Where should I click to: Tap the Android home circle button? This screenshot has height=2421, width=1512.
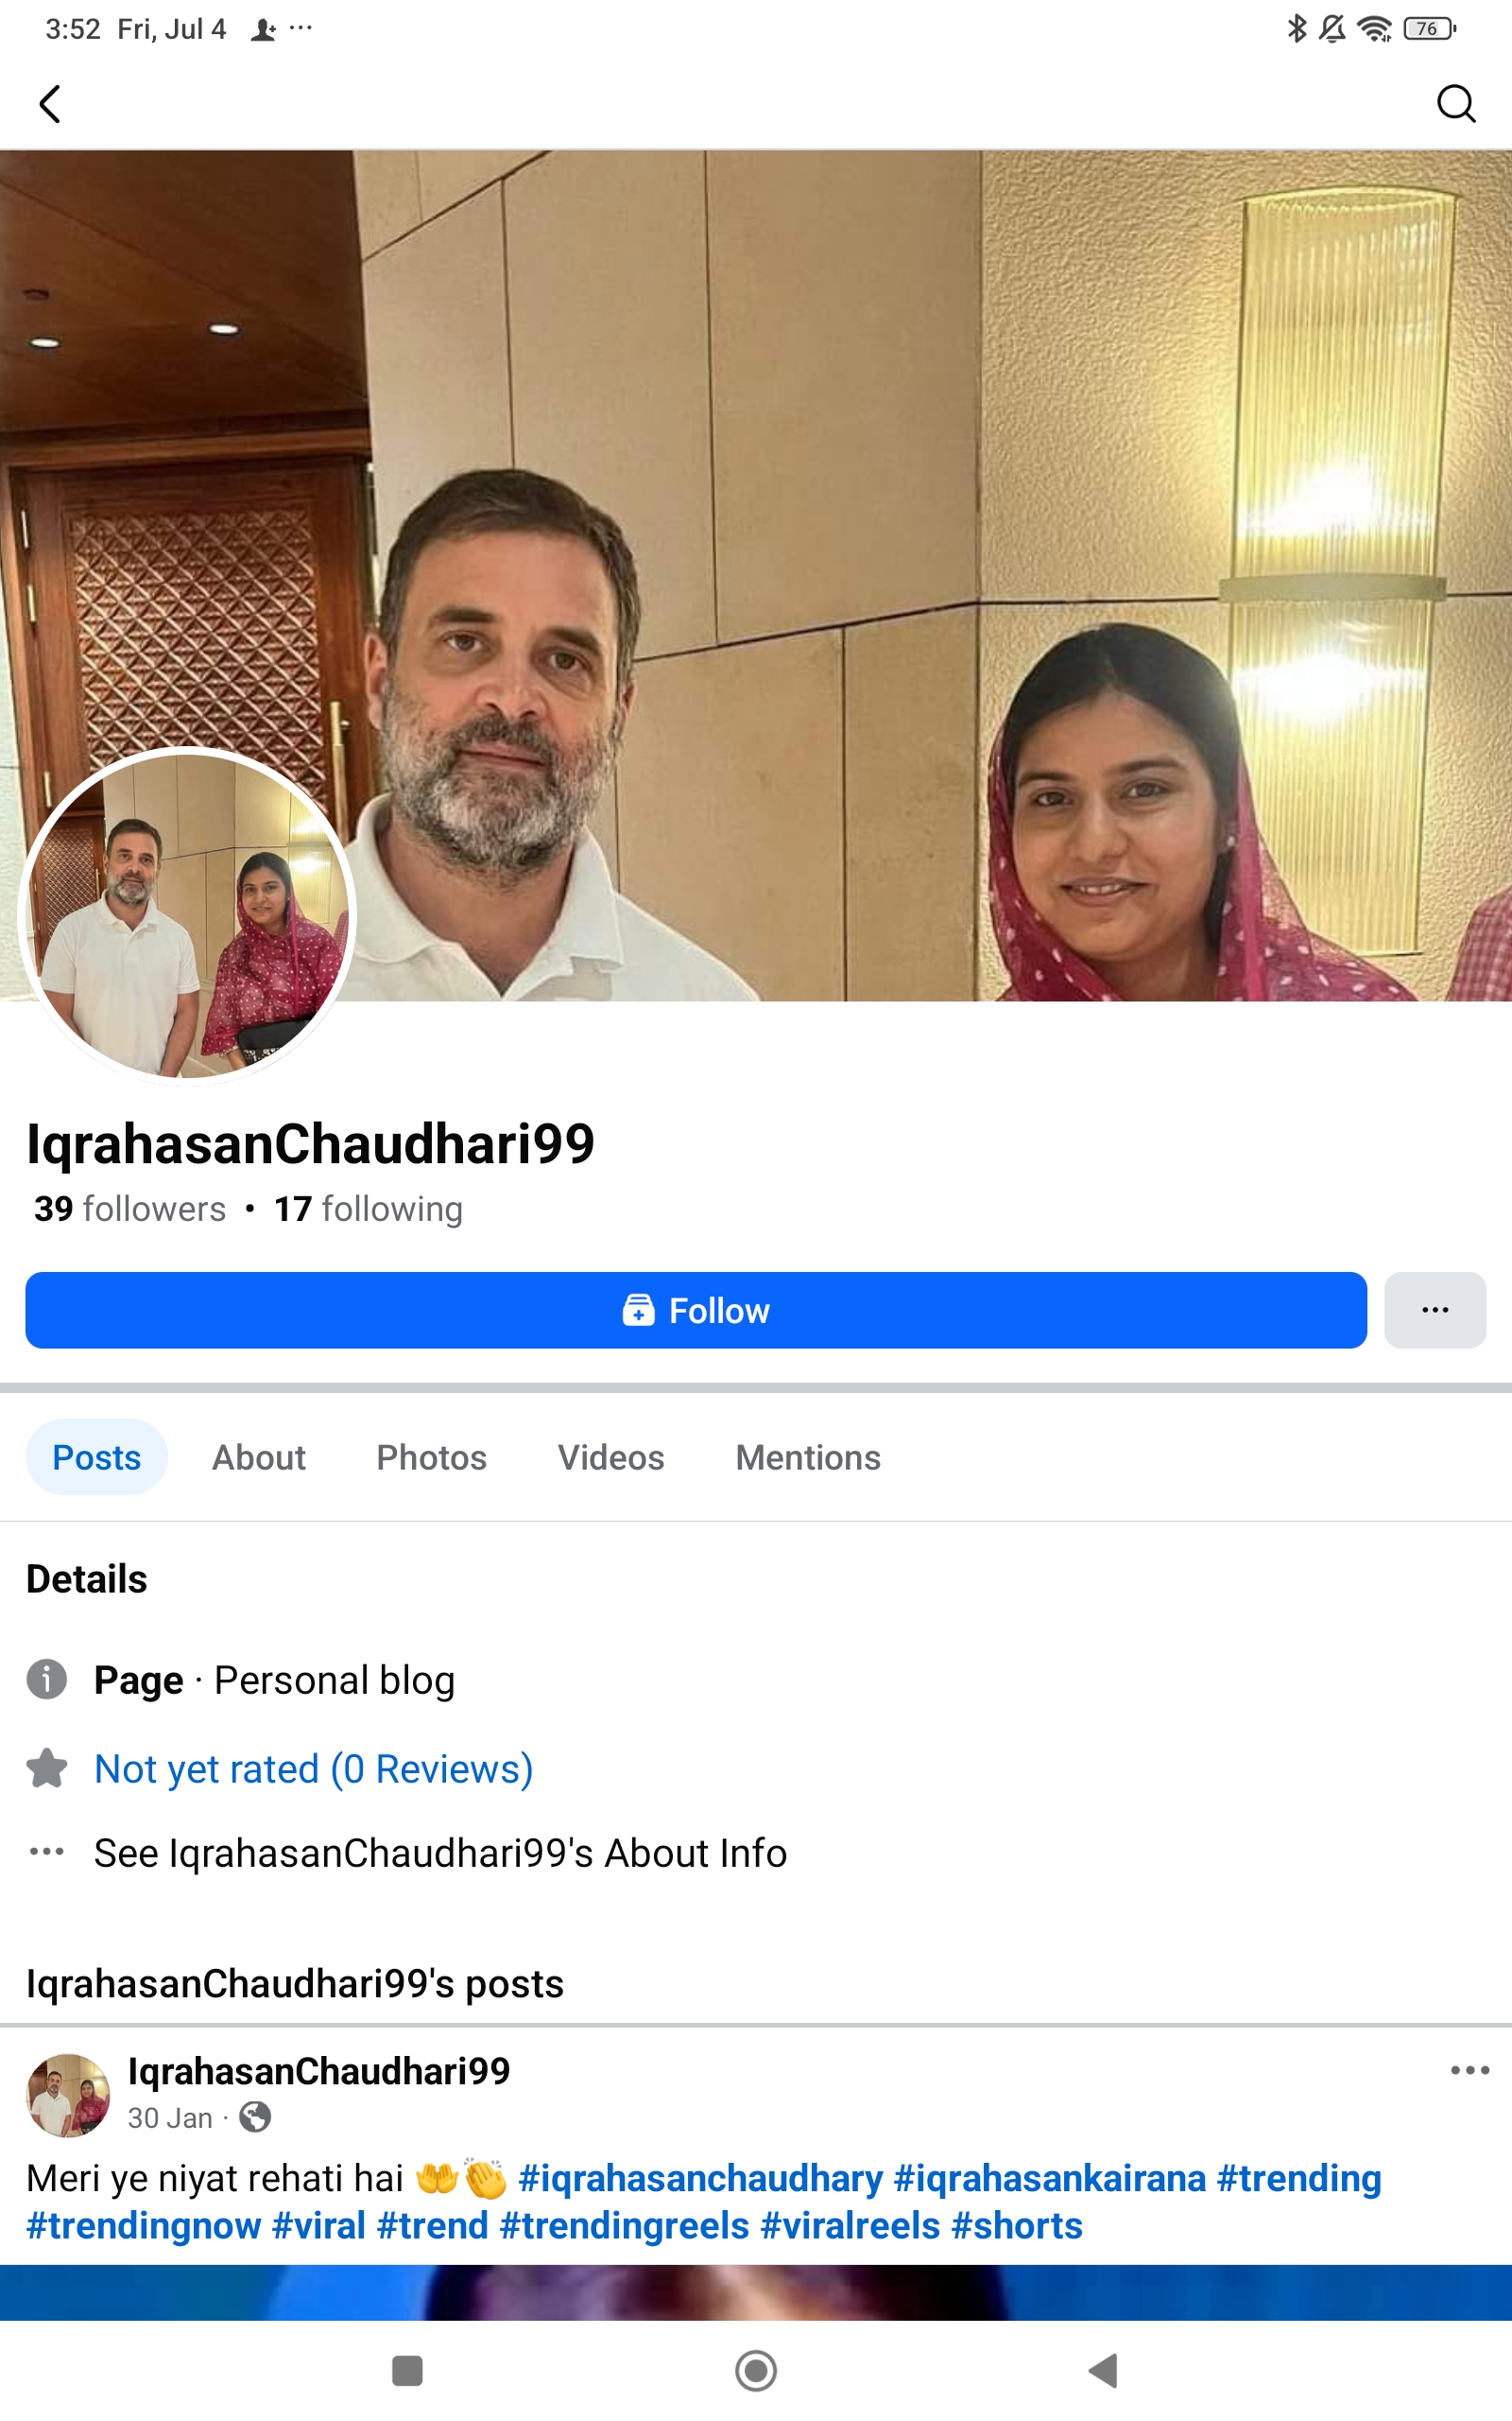pos(756,2370)
